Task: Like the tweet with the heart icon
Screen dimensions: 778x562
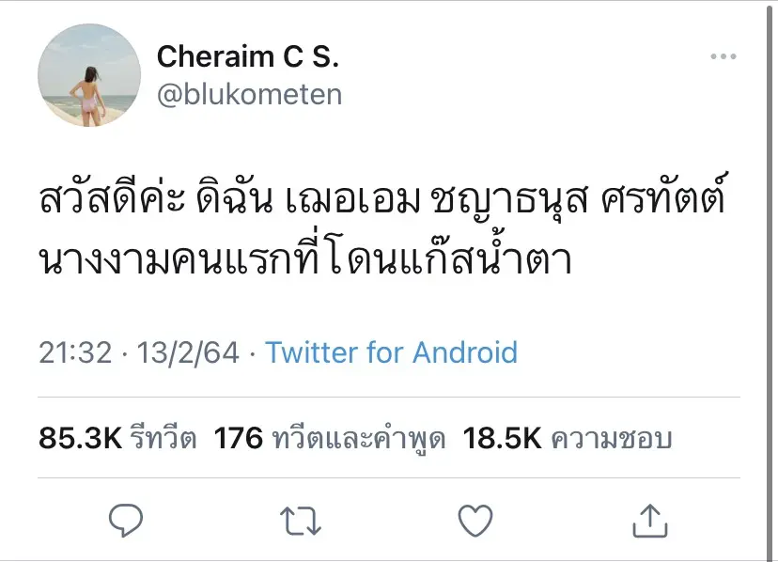Action: (475, 519)
